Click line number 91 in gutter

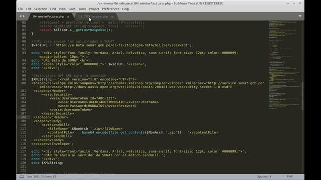point(24,45)
